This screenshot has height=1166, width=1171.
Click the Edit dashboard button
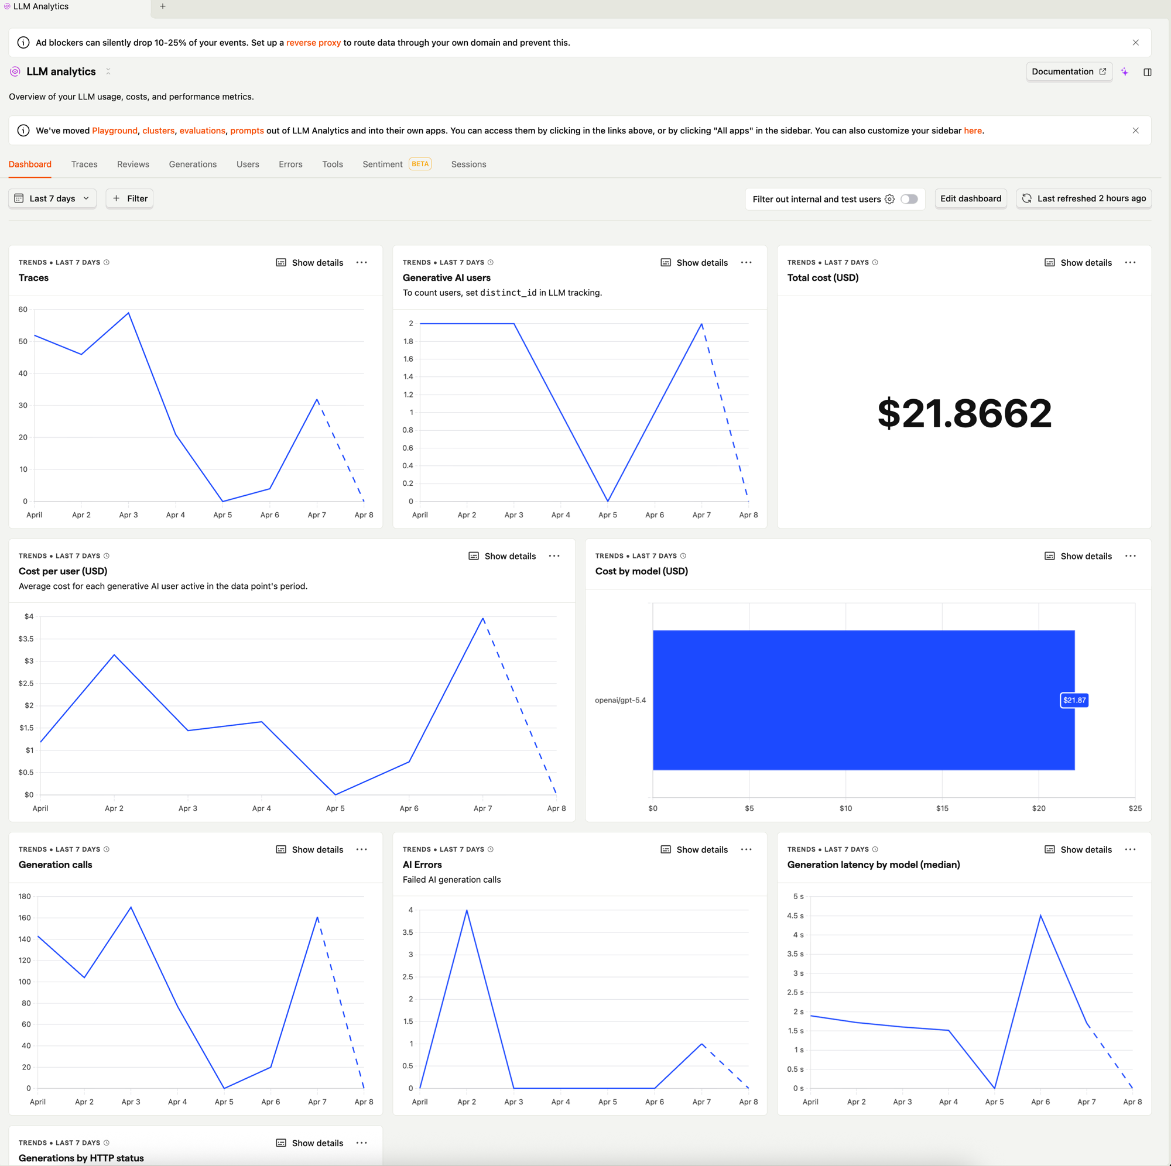point(970,198)
